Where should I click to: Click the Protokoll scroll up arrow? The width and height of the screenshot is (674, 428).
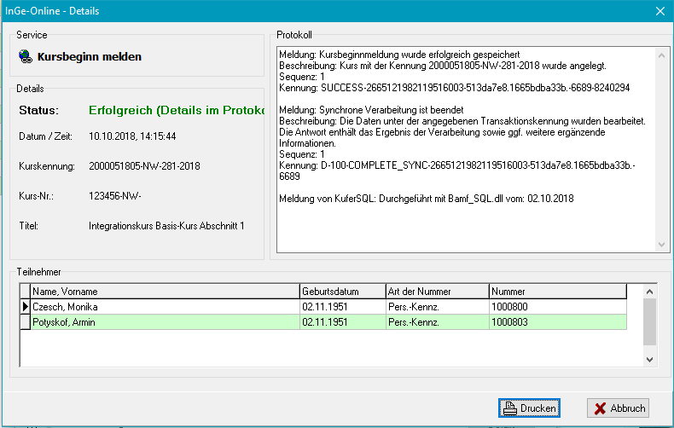coord(661,55)
